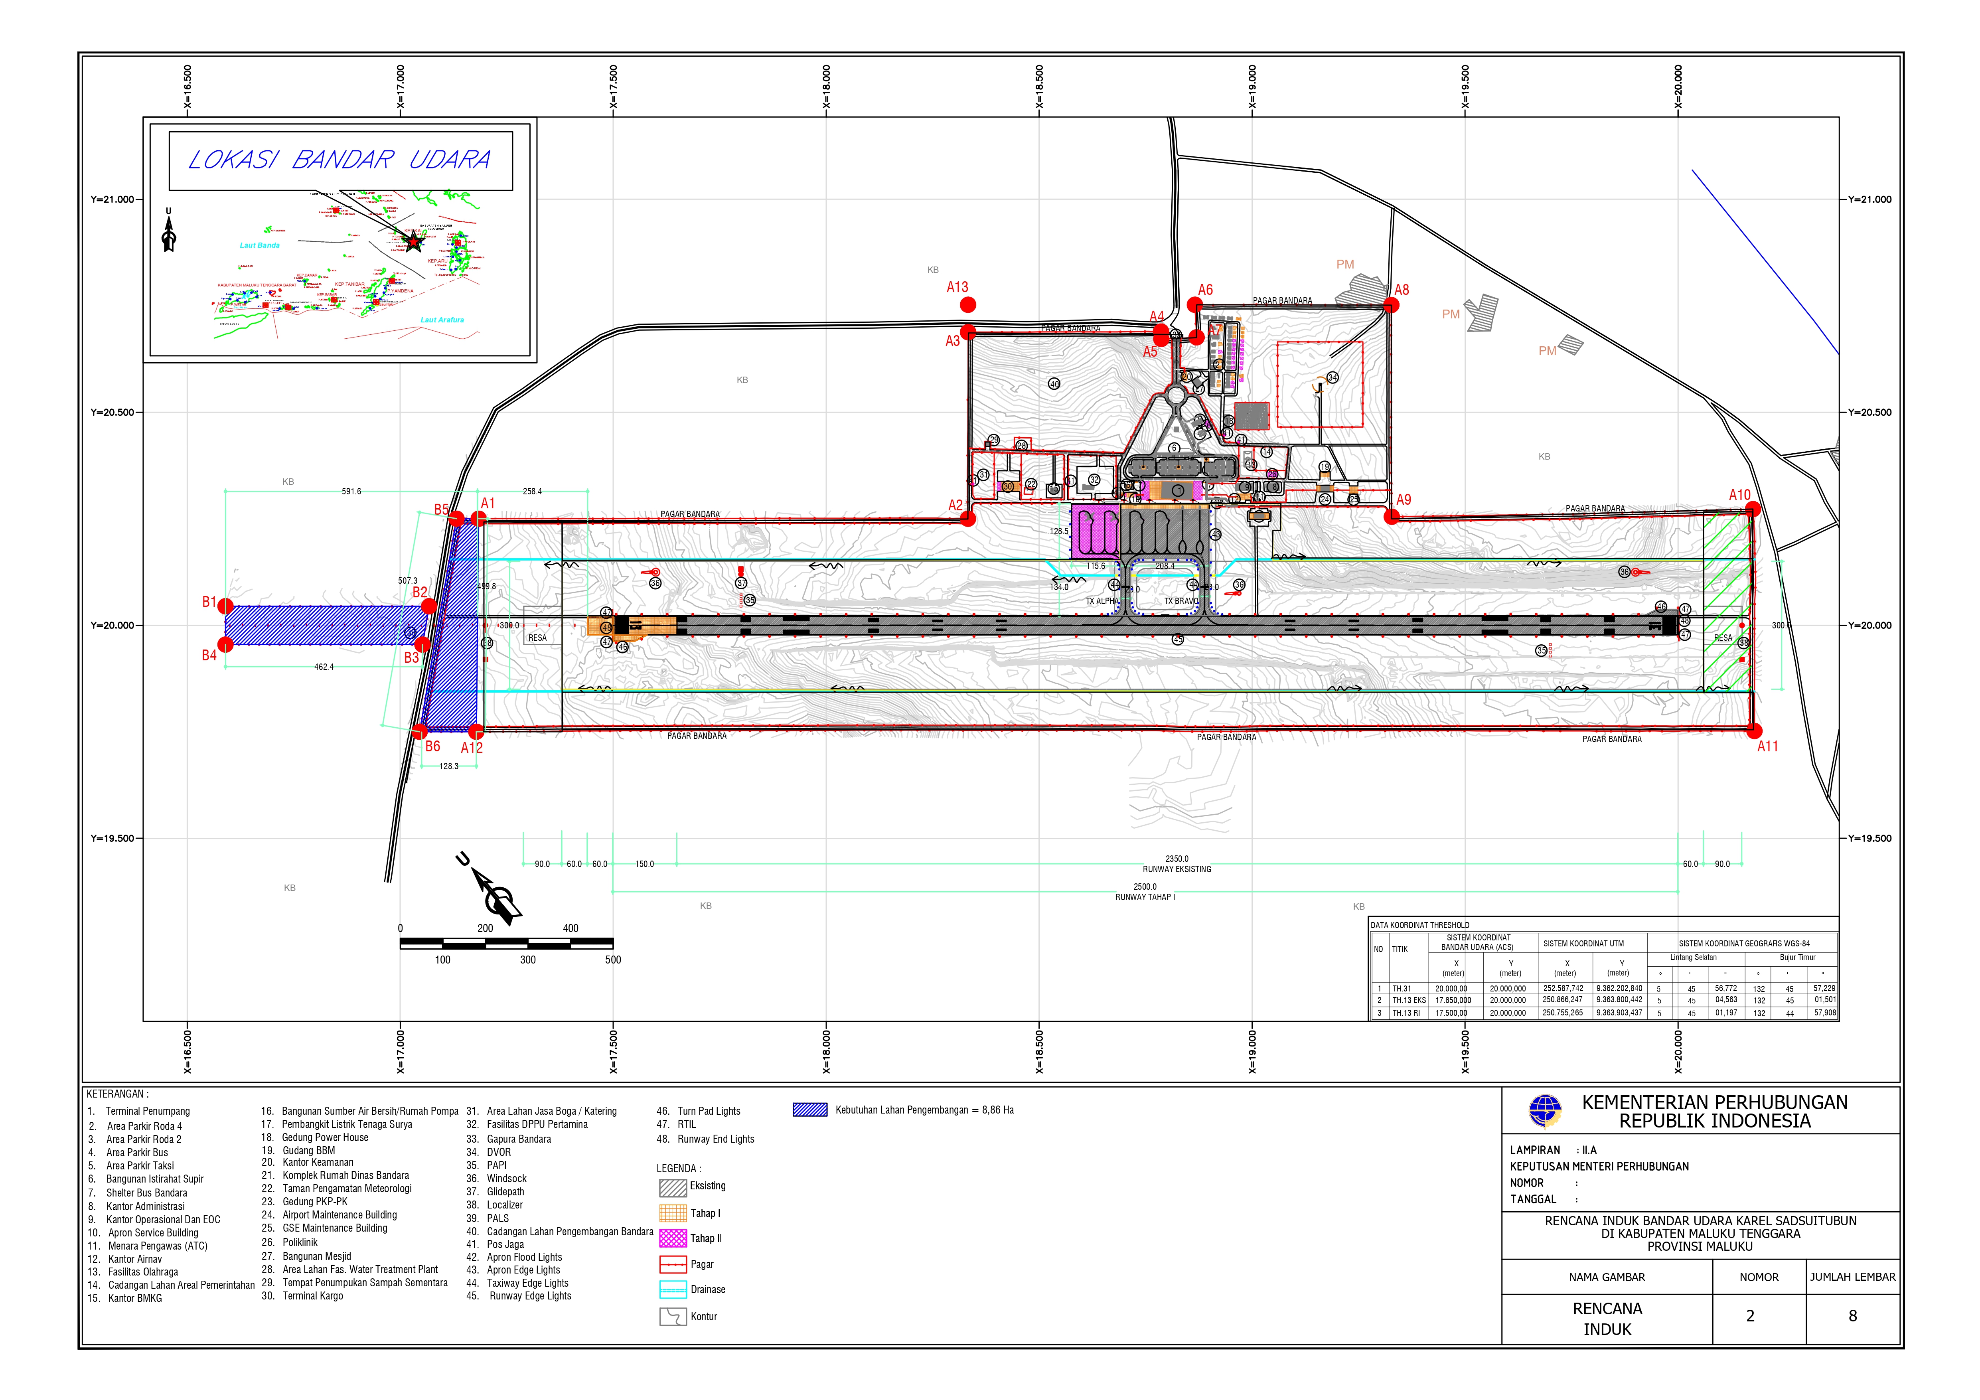This screenshot has height=1400, width=1980.
Task: Click the Laut Arafura label on the inset map
Action: pos(442,320)
